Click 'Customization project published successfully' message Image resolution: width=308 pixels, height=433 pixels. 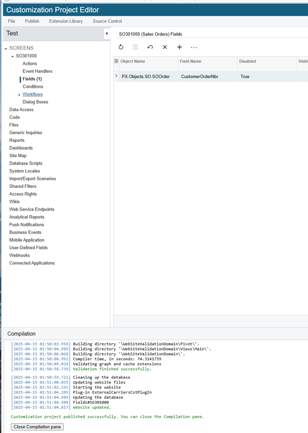107,417
